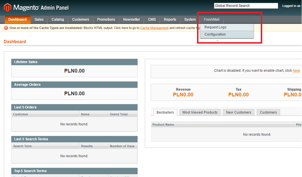Switch to the Customers tab beside New Customers
Screen dimensions: 302x177
pyautogui.click(x=268, y=112)
